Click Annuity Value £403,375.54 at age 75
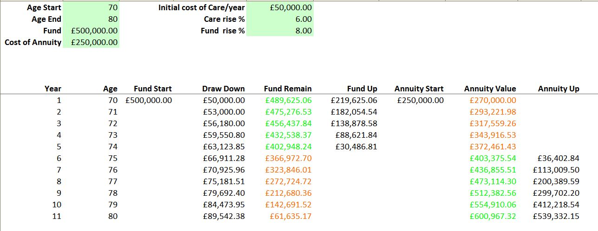 493,158
